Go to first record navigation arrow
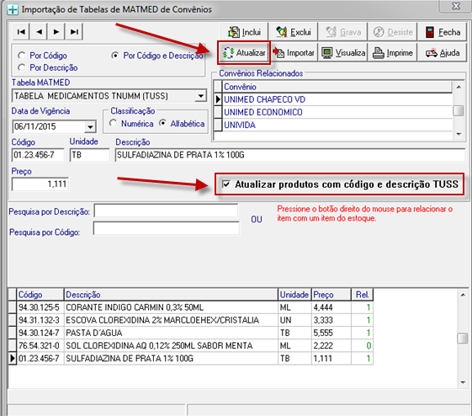Image resolution: width=472 pixels, height=416 pixels. [x=21, y=32]
